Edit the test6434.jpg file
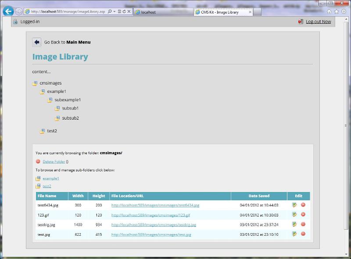This screenshot has width=351, height=259. [x=294, y=205]
